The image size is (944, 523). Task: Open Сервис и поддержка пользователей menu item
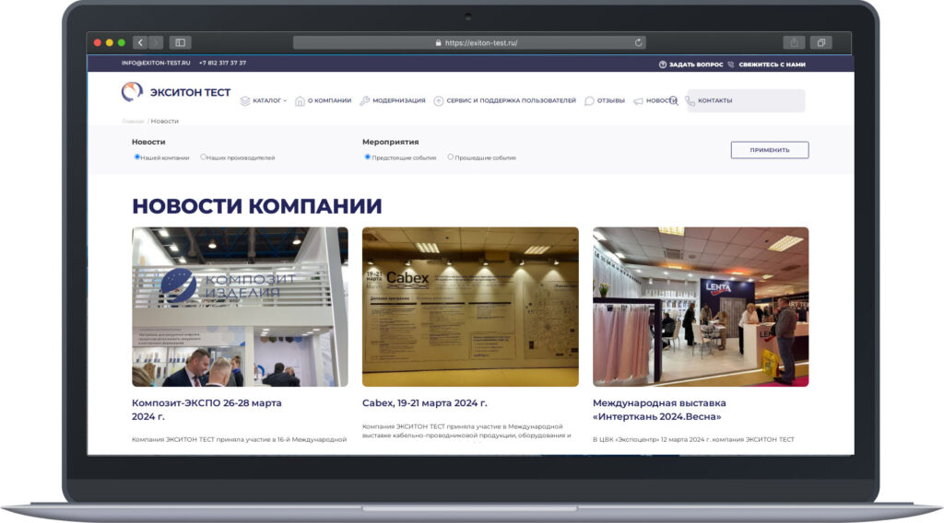click(511, 100)
